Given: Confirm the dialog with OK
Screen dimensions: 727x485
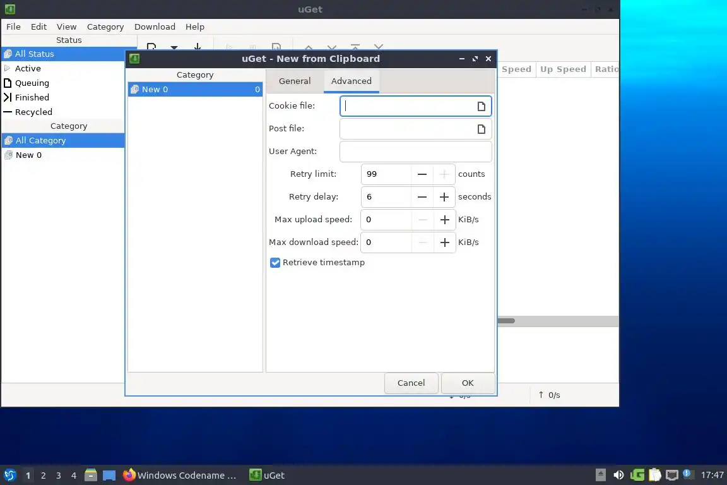Looking at the screenshot, I should pyautogui.click(x=468, y=383).
